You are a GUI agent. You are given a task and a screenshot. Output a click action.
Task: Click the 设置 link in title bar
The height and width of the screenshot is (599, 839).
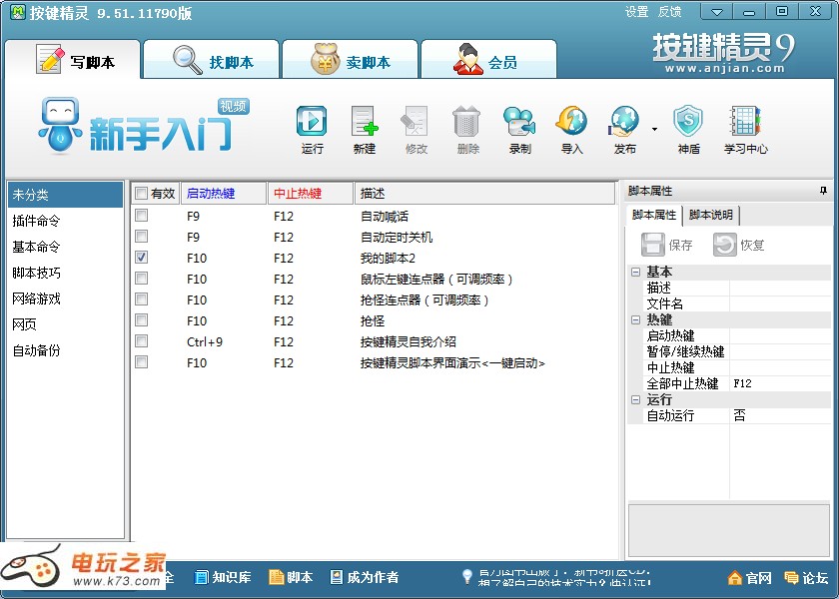(x=636, y=12)
